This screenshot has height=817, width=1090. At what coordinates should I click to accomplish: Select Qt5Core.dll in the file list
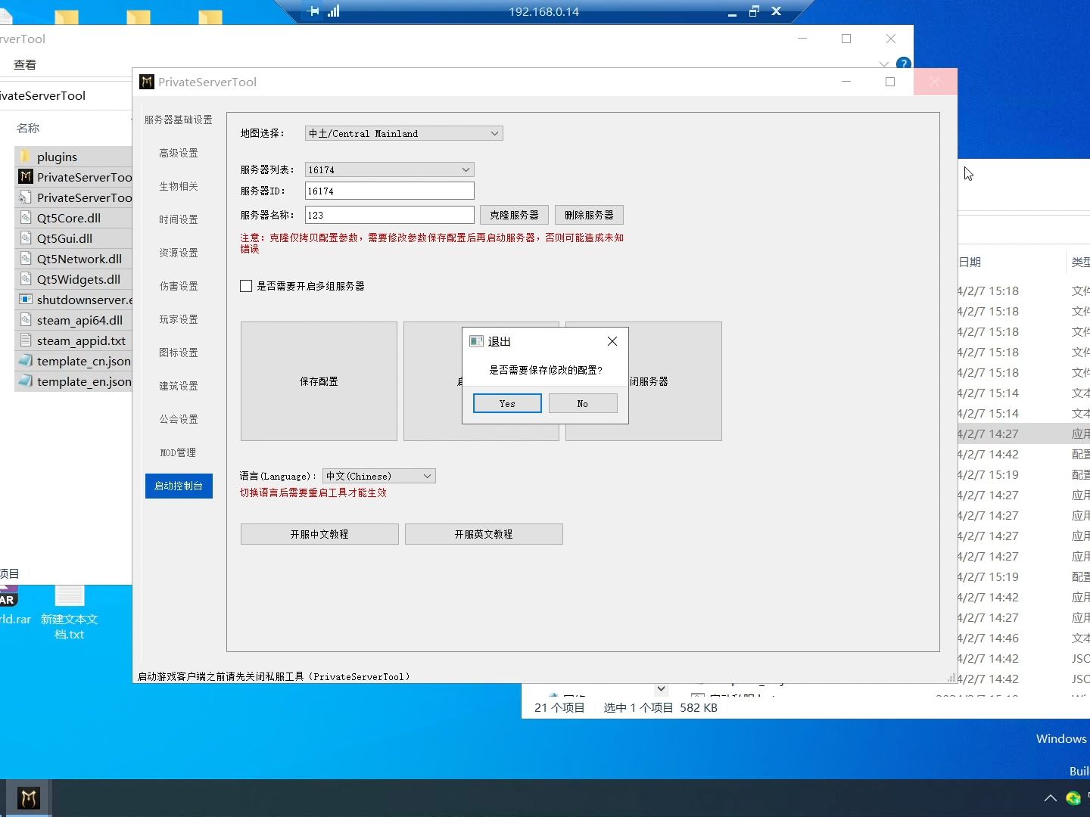click(x=69, y=218)
